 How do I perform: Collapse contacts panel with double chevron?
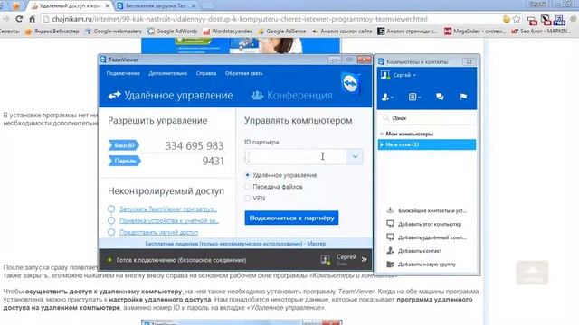(364, 259)
